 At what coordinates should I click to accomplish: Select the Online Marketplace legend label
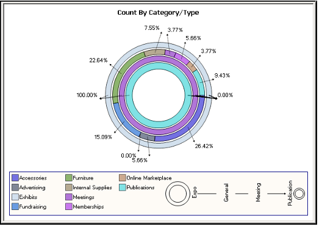point(149,178)
